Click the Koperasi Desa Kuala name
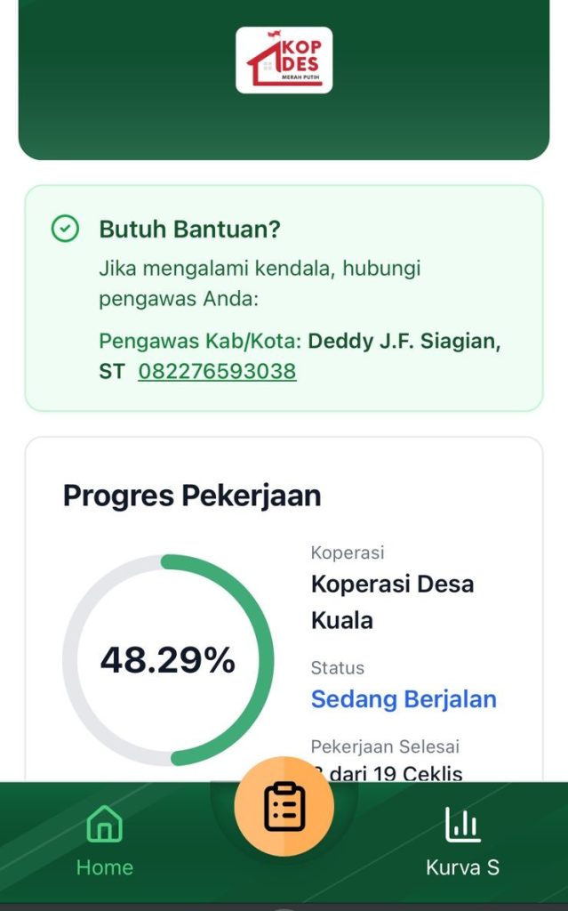Viewport: 568px width, 911px height. pos(392,601)
